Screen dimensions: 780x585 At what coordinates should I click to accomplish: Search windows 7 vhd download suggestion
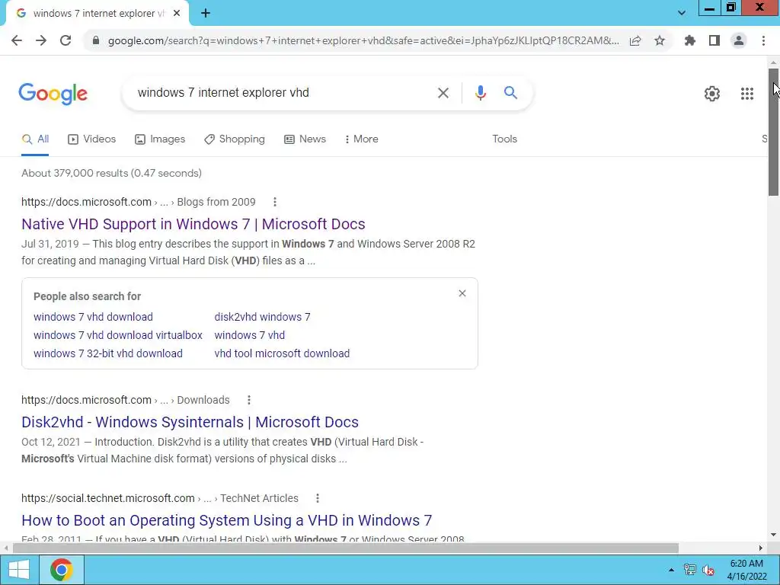click(x=93, y=317)
